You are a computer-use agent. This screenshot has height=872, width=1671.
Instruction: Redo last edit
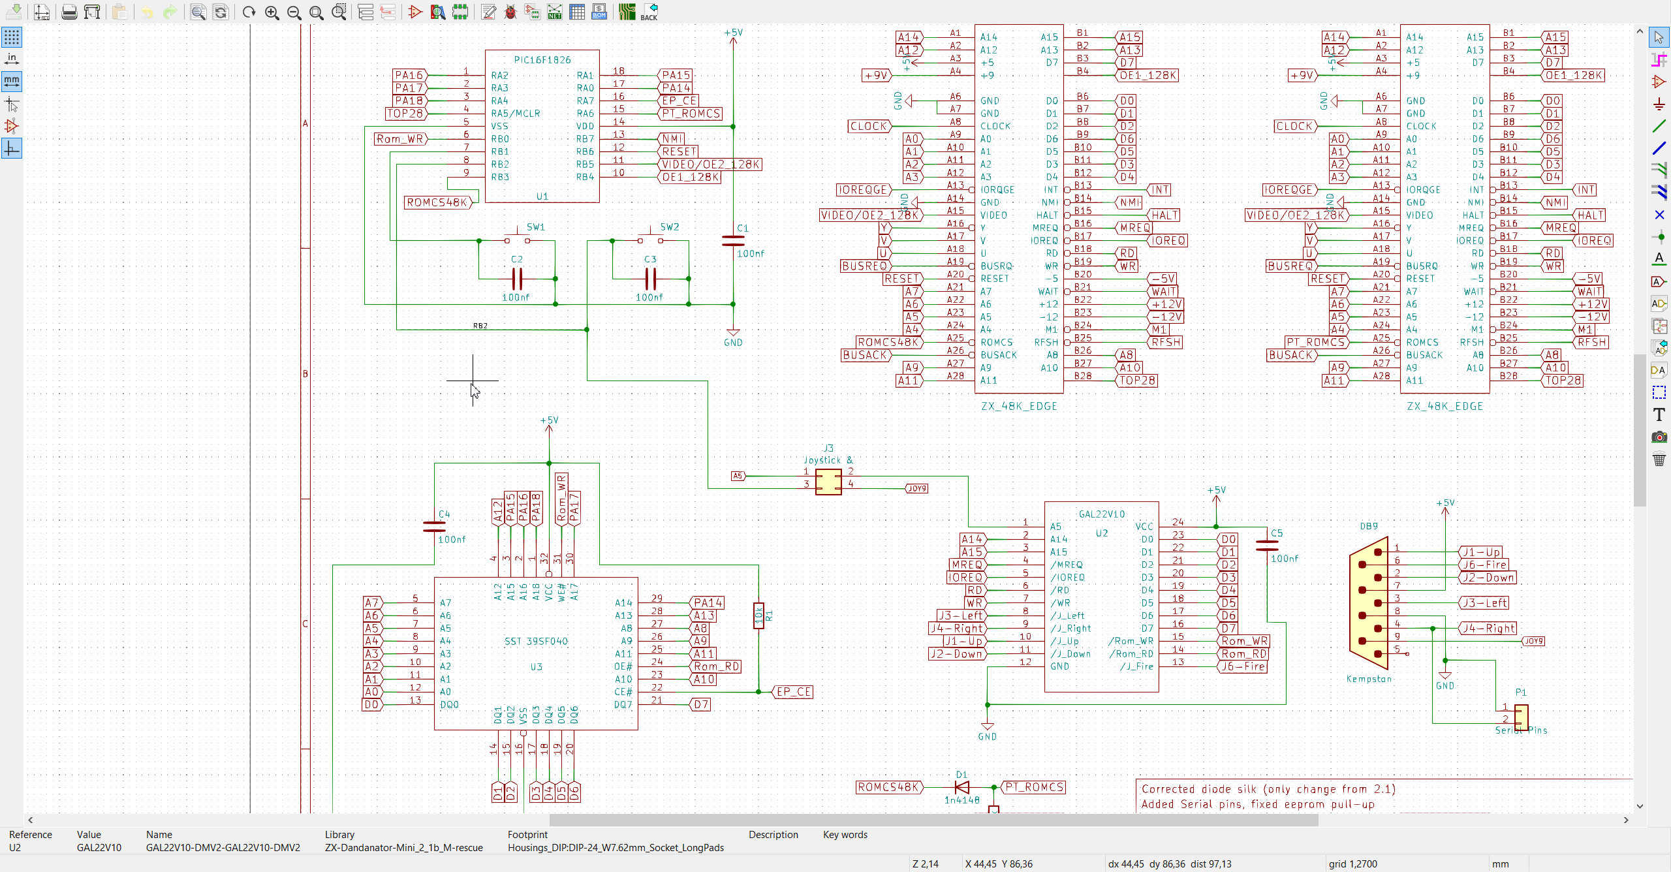[170, 11]
